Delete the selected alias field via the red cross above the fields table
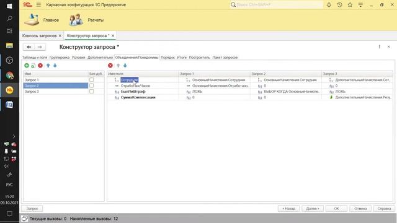 (110, 66)
